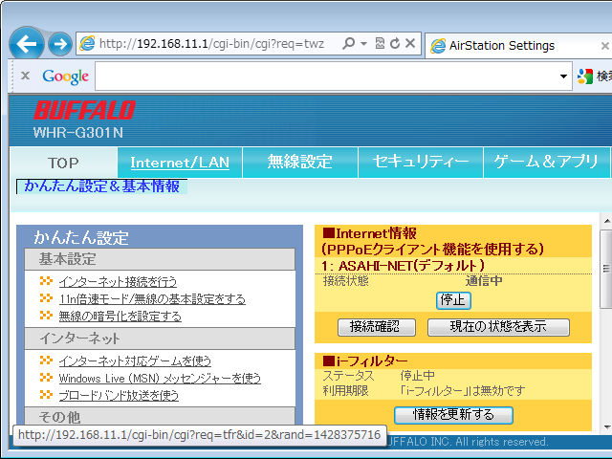Refresh the page with the reload icon

coord(395,43)
